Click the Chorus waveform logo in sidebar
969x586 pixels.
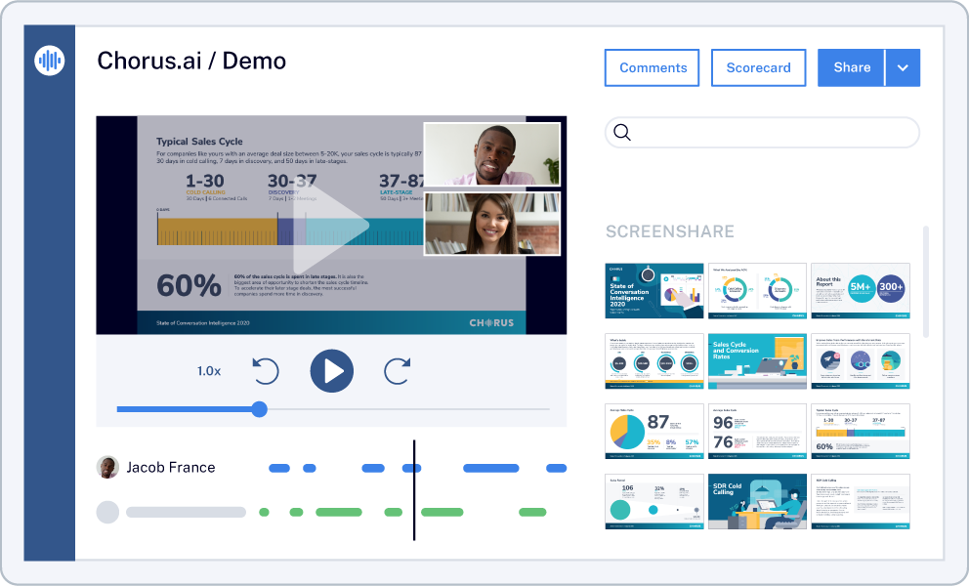click(x=50, y=61)
